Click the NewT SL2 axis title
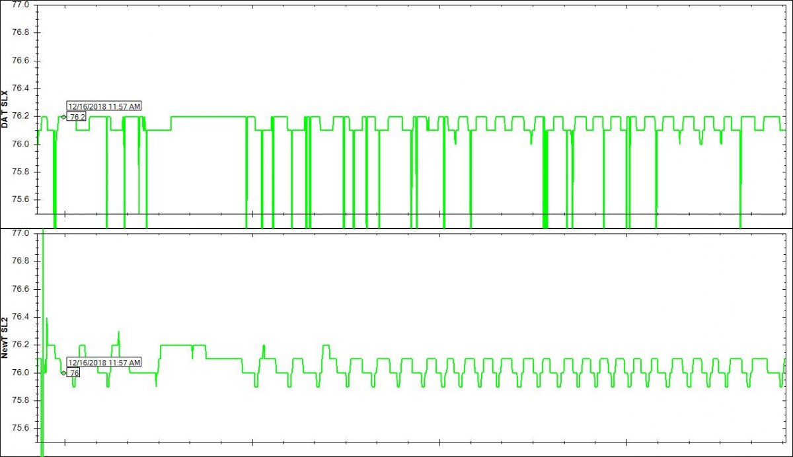Viewport: 793px width, 457px height. [x=5, y=337]
